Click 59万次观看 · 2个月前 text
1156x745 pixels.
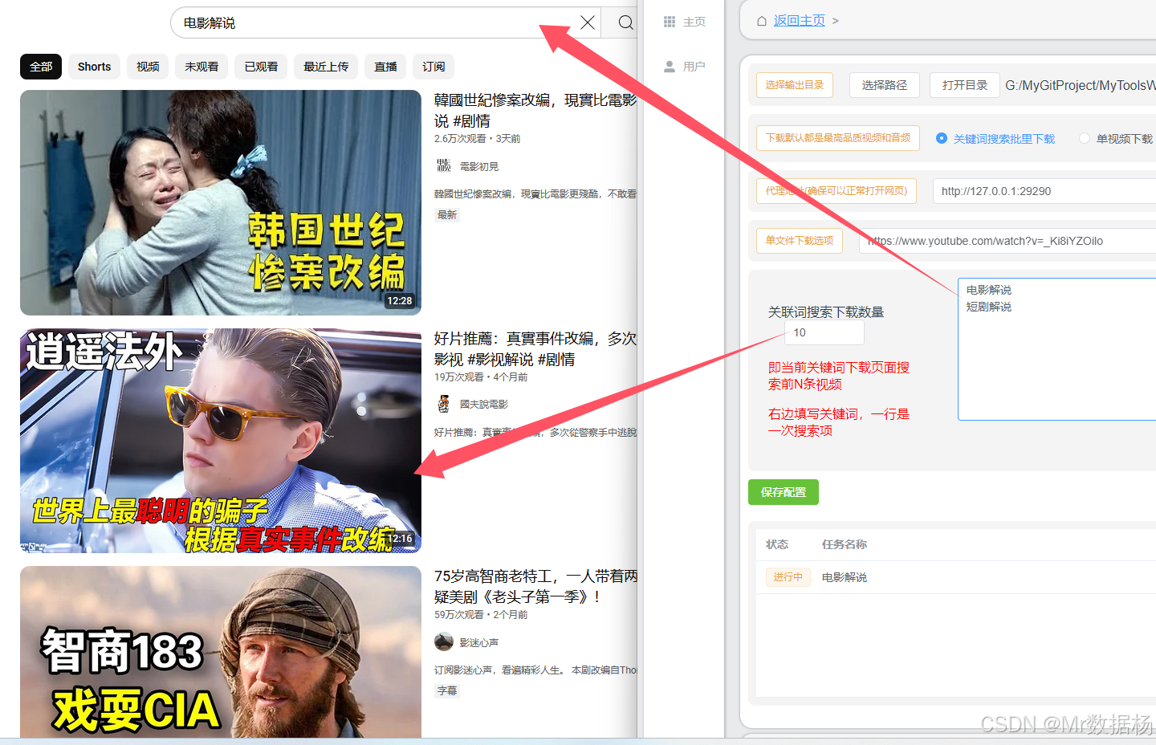[481, 614]
